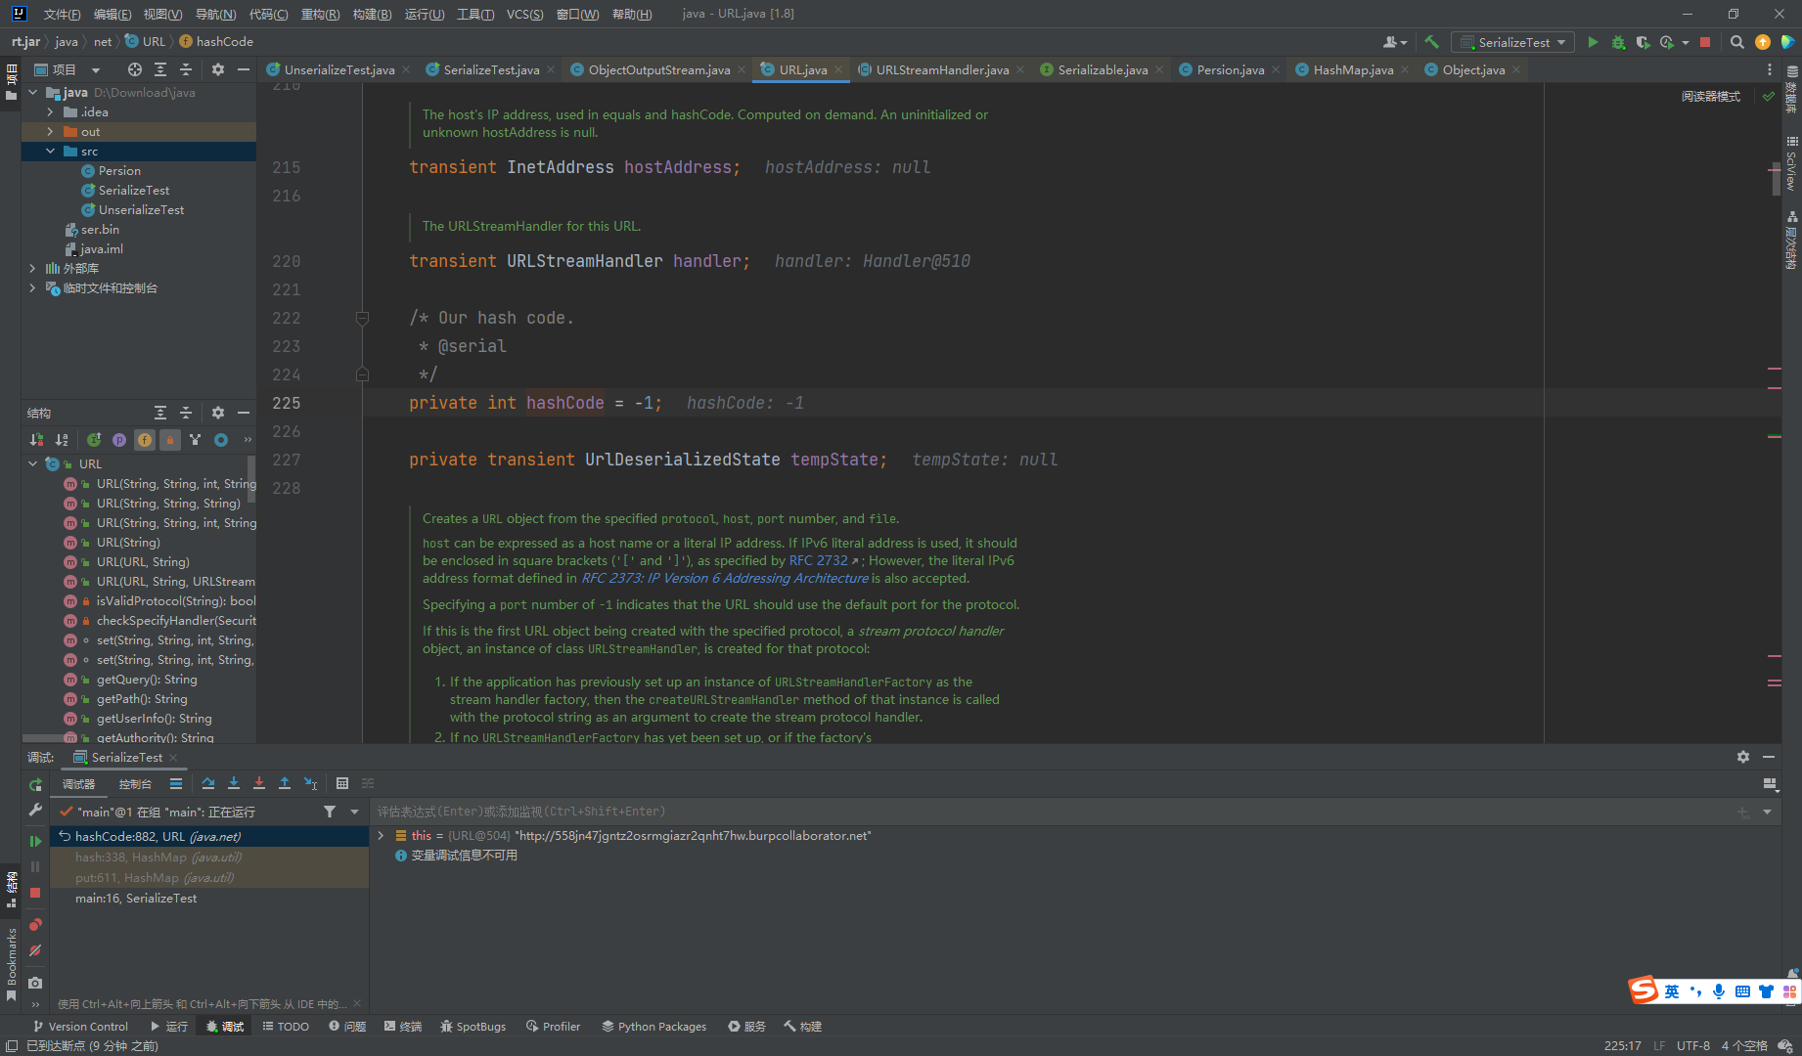This screenshot has height=1056, width=1802.
Task: Open the thread filter with the funnel icon
Action: click(330, 812)
